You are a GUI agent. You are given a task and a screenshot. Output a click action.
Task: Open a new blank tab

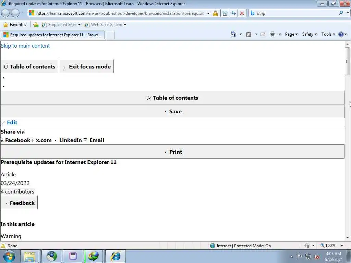tap(109, 35)
